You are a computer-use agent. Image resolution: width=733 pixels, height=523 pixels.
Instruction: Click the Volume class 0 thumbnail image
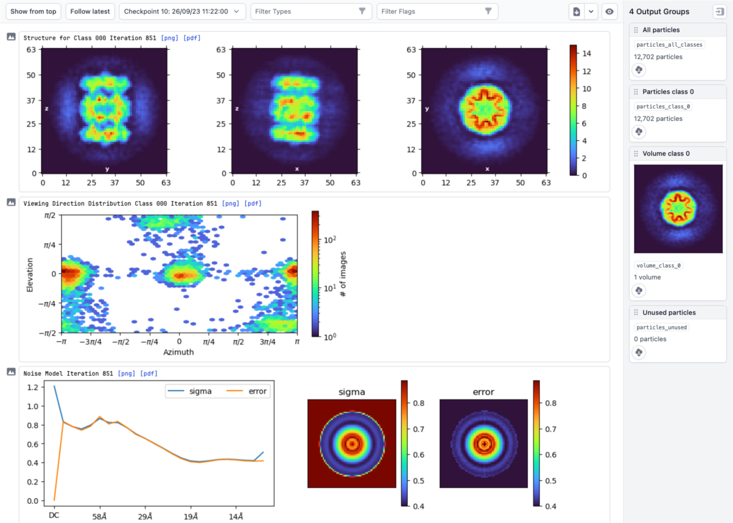coord(678,208)
